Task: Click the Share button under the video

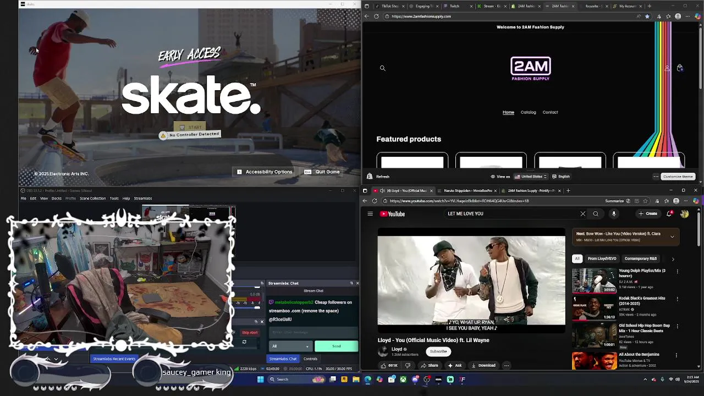Action: pos(428,365)
